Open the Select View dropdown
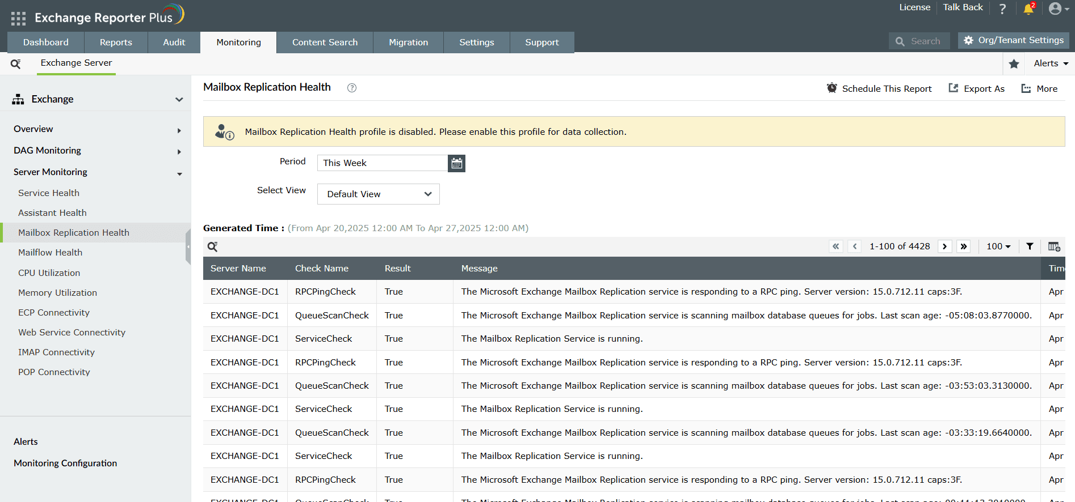The image size is (1075, 502). tap(379, 194)
